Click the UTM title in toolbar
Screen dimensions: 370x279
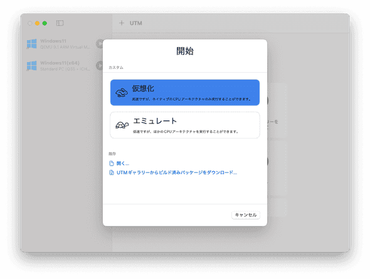click(x=135, y=23)
